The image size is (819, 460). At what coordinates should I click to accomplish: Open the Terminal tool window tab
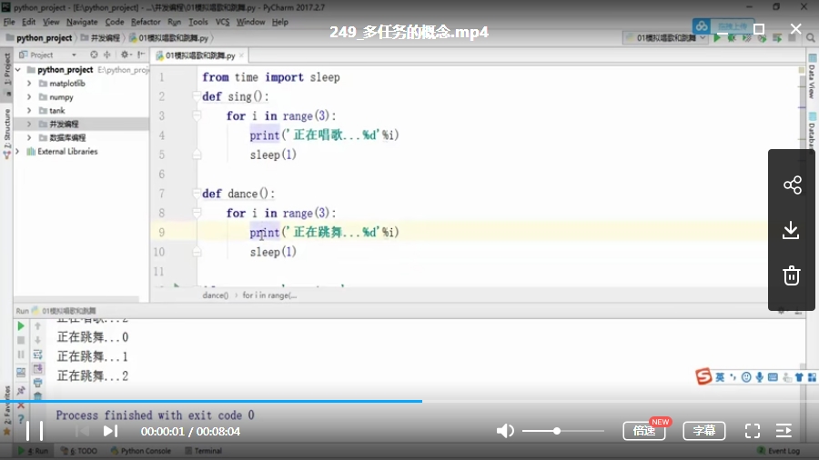click(x=203, y=451)
